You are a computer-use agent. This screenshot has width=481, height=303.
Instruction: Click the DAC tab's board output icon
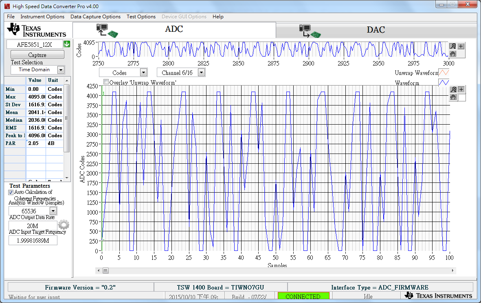(310, 31)
